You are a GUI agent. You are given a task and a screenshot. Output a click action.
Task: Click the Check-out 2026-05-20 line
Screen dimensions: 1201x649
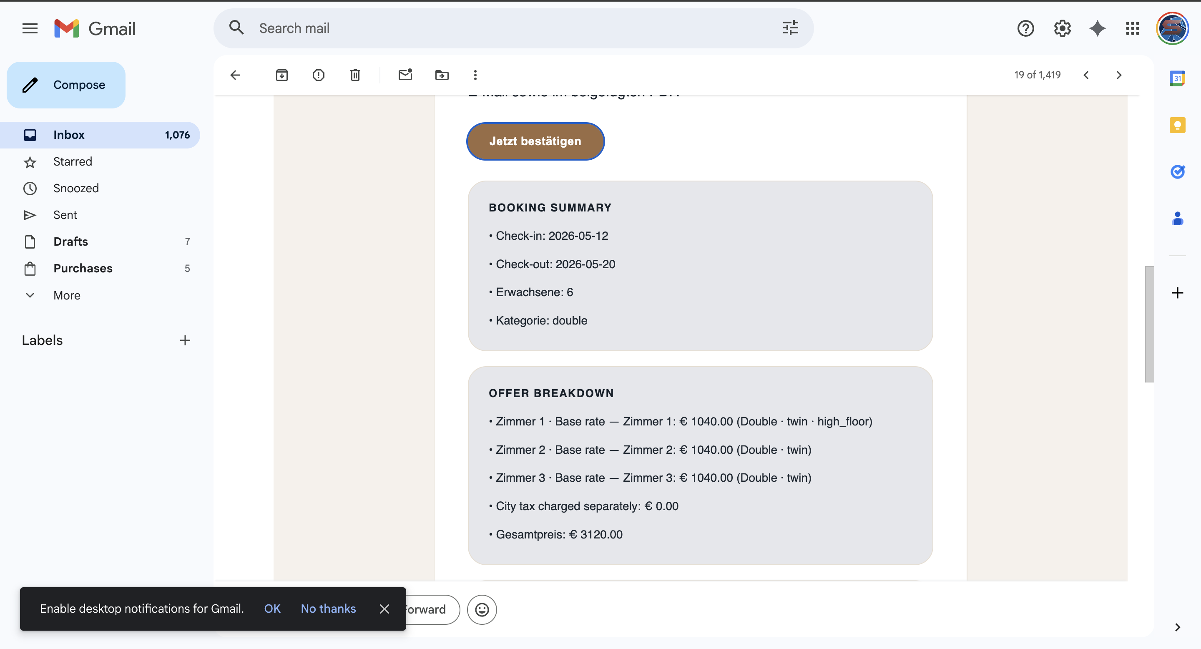click(552, 264)
